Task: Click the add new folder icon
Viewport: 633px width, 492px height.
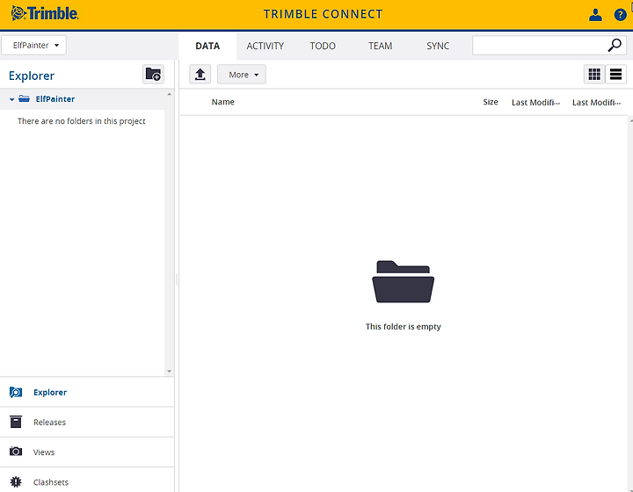Action: point(153,74)
